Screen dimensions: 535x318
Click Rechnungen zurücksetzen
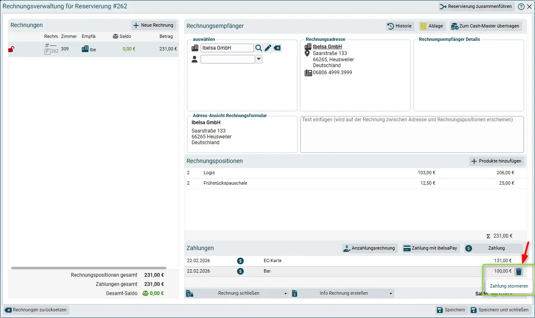click(36, 310)
